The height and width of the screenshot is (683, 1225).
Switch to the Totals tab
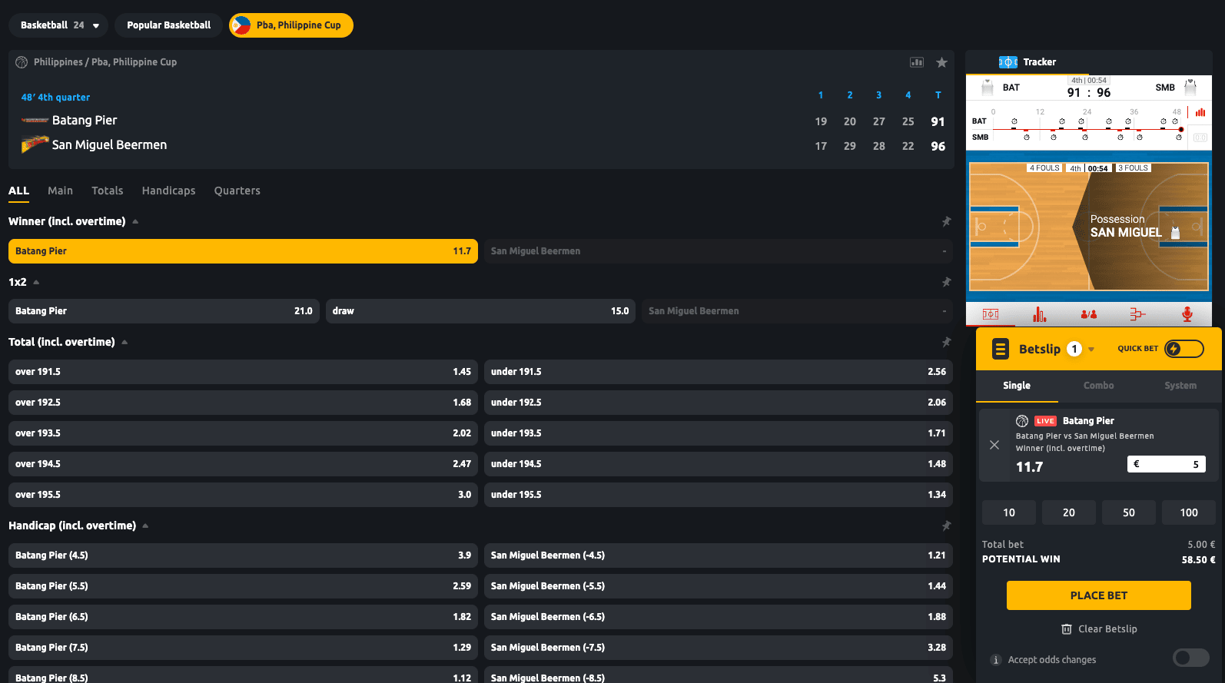[x=108, y=191]
